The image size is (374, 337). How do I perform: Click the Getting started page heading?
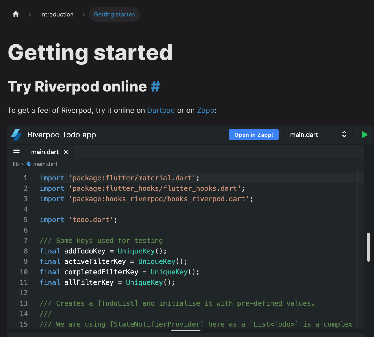coord(90,53)
